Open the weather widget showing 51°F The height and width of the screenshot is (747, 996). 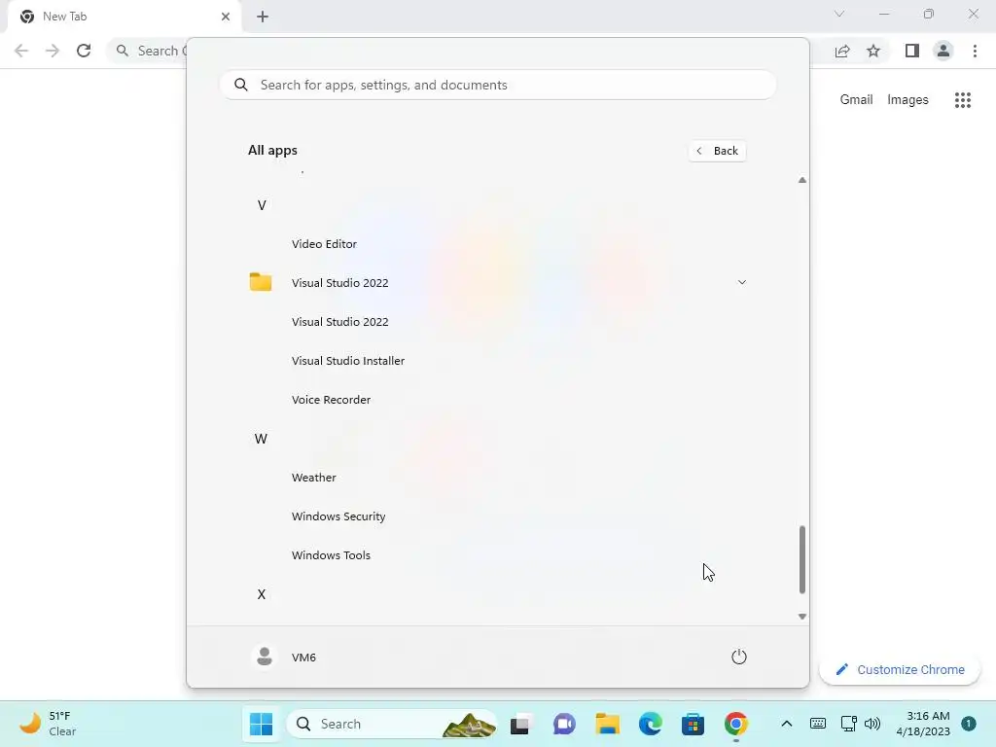click(48, 724)
